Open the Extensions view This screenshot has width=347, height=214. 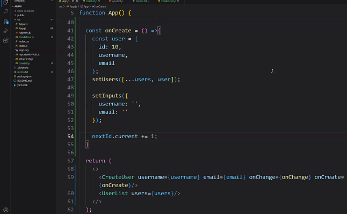(x=6, y=40)
